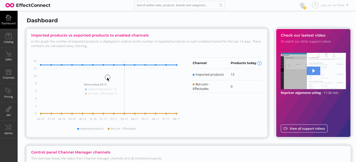Screen dimensions: 356x162
Task: Play the Repricer algemene uitleg video
Action: 313,71
